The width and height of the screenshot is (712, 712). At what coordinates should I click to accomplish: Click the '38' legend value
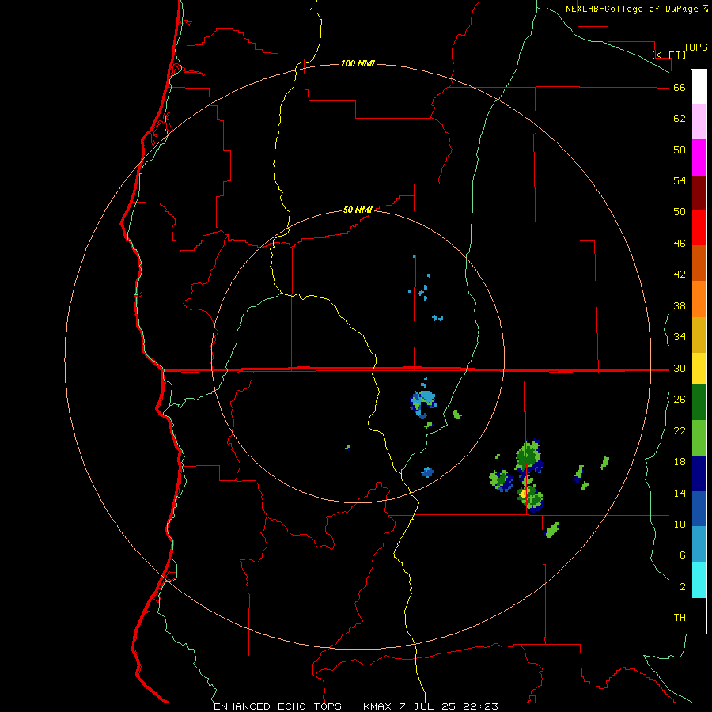(x=680, y=305)
